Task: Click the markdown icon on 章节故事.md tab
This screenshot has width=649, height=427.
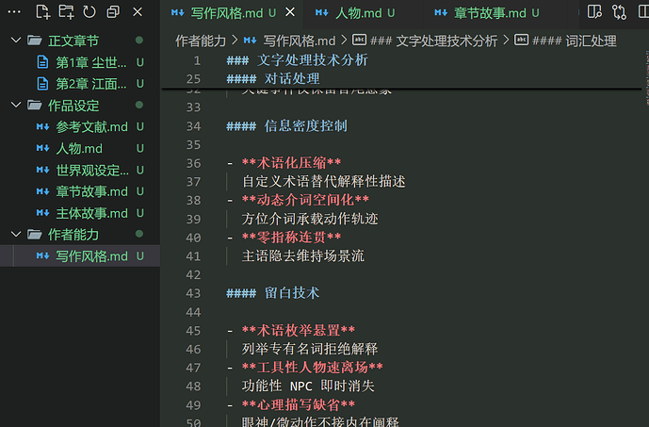Action: click(441, 13)
